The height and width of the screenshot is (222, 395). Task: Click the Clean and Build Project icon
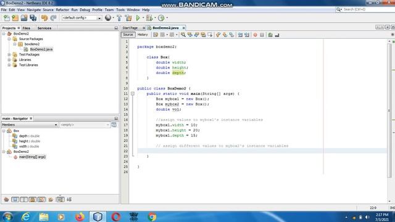[x=128, y=18]
